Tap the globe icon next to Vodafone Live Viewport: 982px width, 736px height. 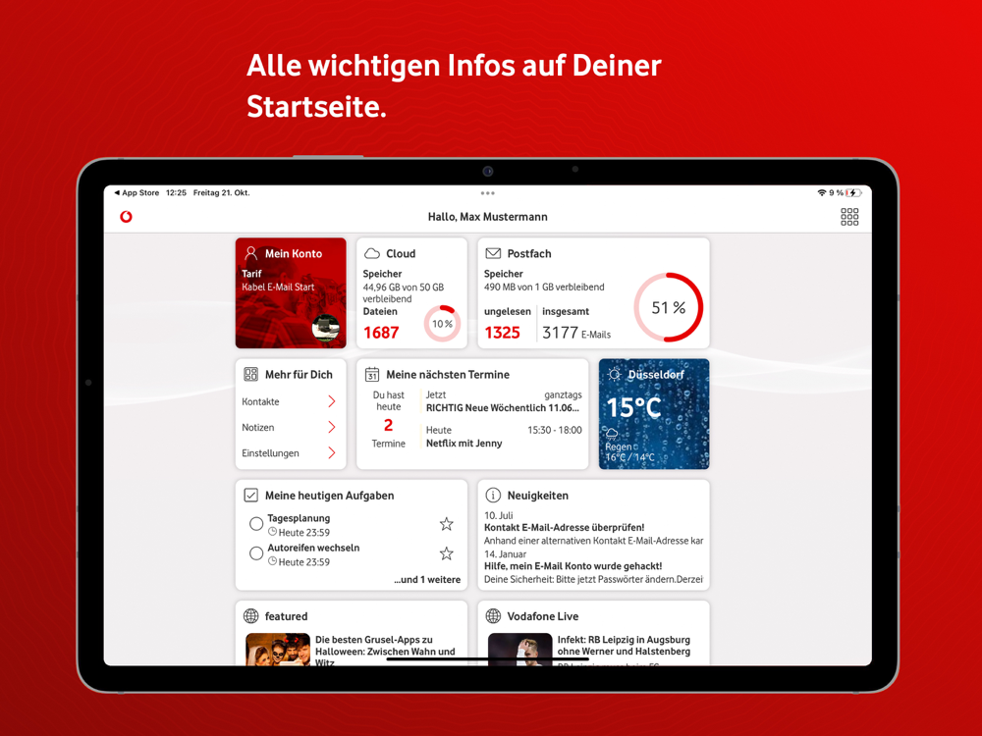coord(493,616)
